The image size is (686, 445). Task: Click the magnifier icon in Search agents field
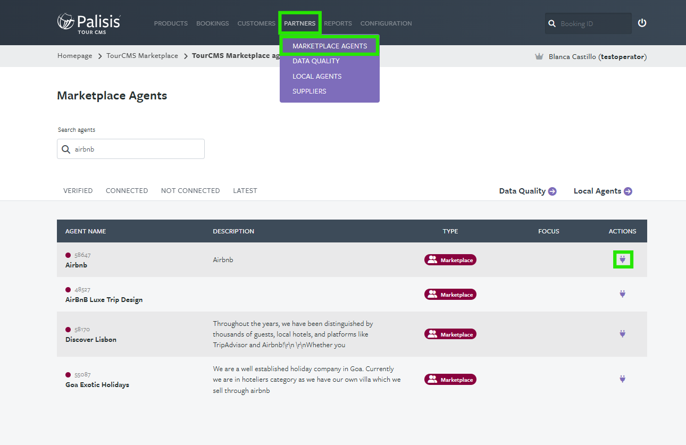pos(66,149)
